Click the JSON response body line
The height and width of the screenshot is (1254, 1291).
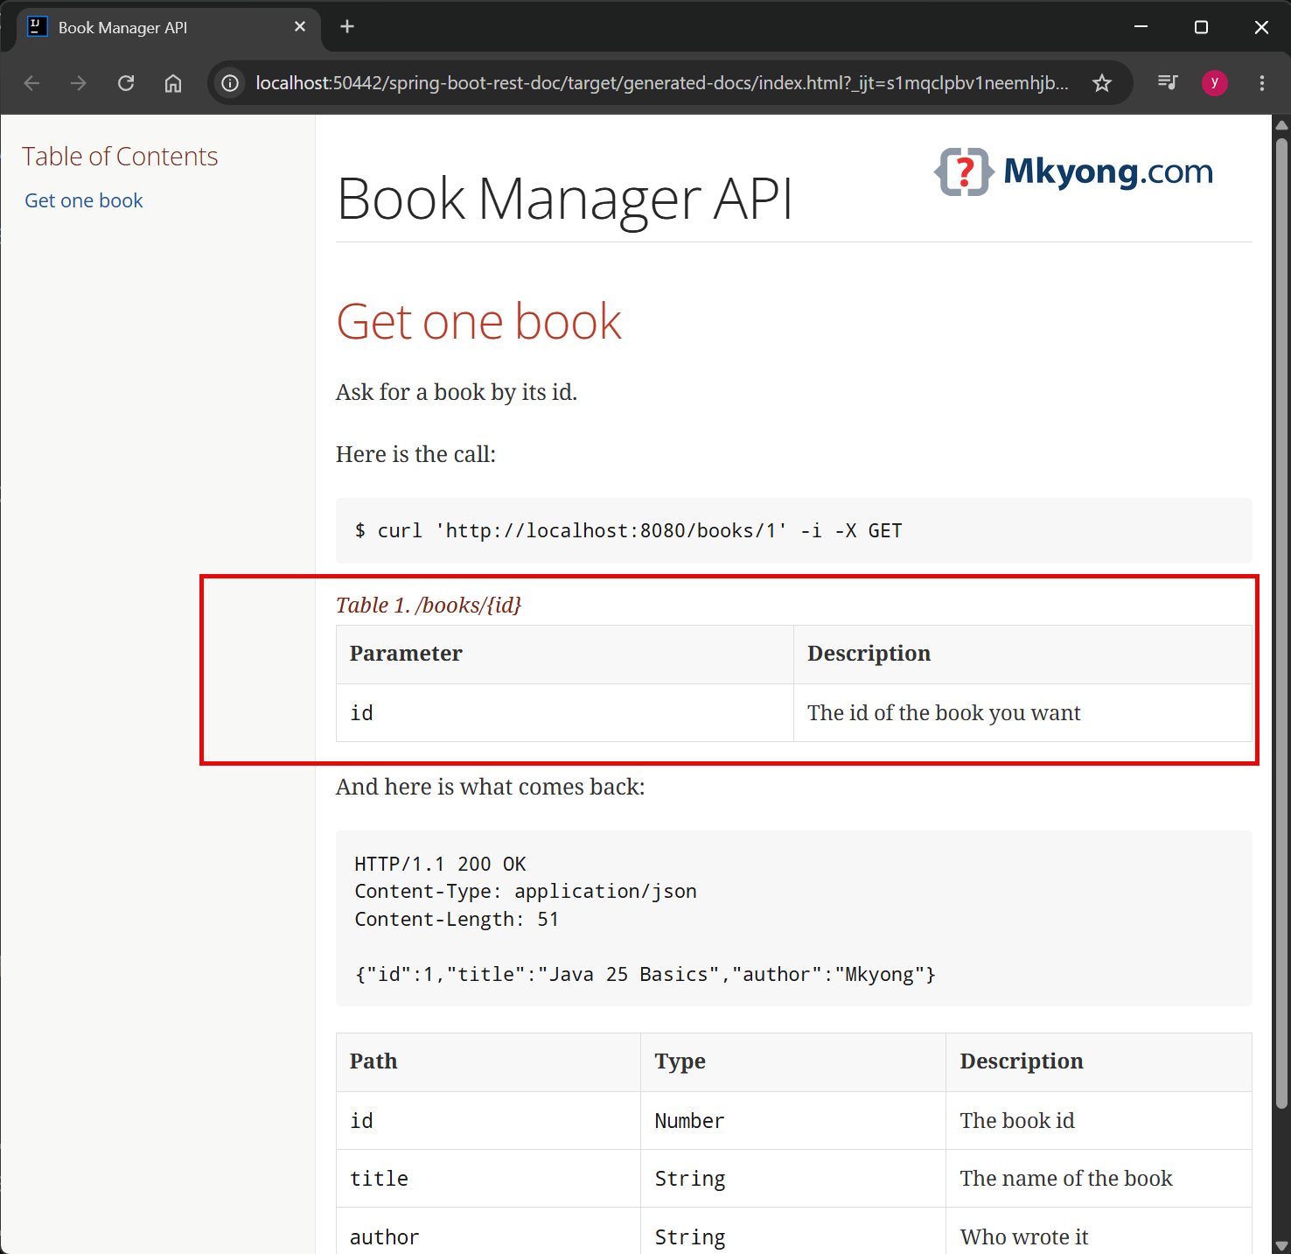pyautogui.click(x=645, y=974)
